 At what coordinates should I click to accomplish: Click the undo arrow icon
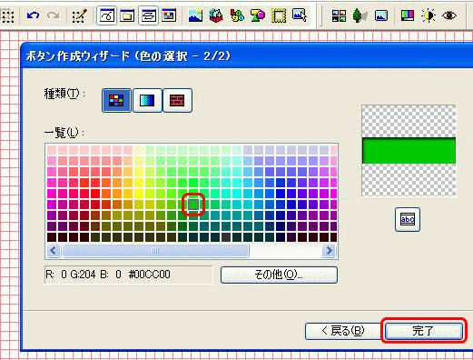coord(33,15)
